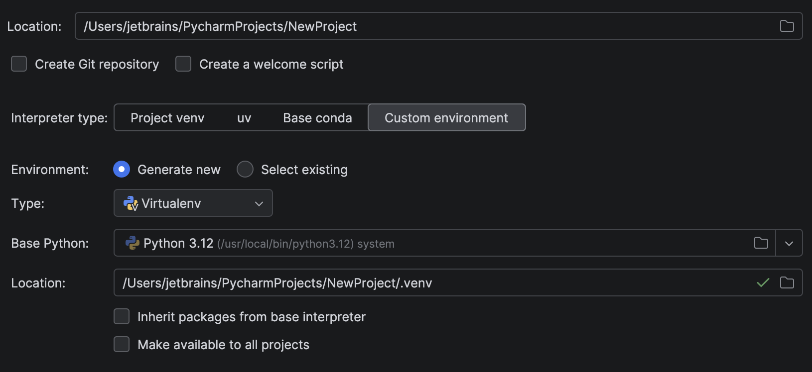The image size is (812, 372).
Task: Click the Virtualenv Python icon
Action: click(x=130, y=203)
